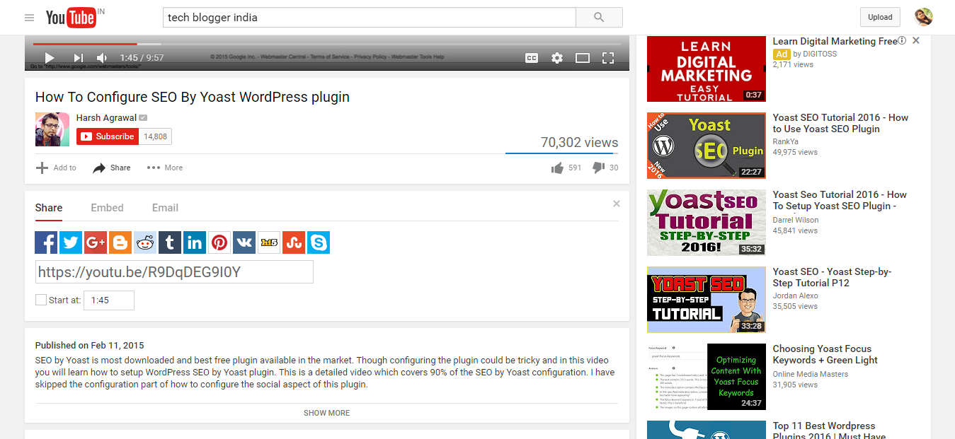Open the account avatar menu
The height and width of the screenshot is (439, 955).
click(x=923, y=18)
